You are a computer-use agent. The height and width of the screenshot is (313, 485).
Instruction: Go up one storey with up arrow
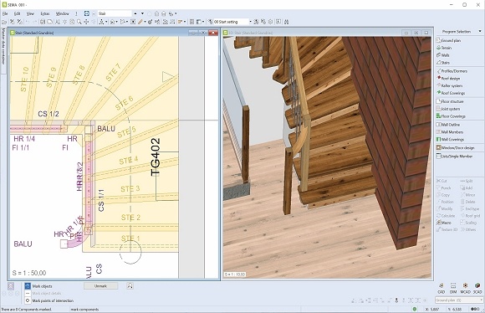tap(135, 13)
